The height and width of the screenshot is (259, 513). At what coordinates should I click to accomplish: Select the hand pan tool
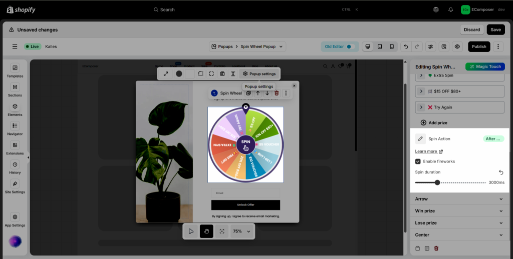click(206, 231)
